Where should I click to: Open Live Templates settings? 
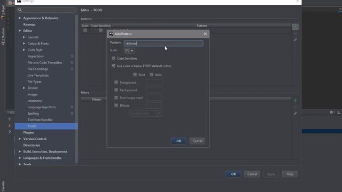coord(38,75)
